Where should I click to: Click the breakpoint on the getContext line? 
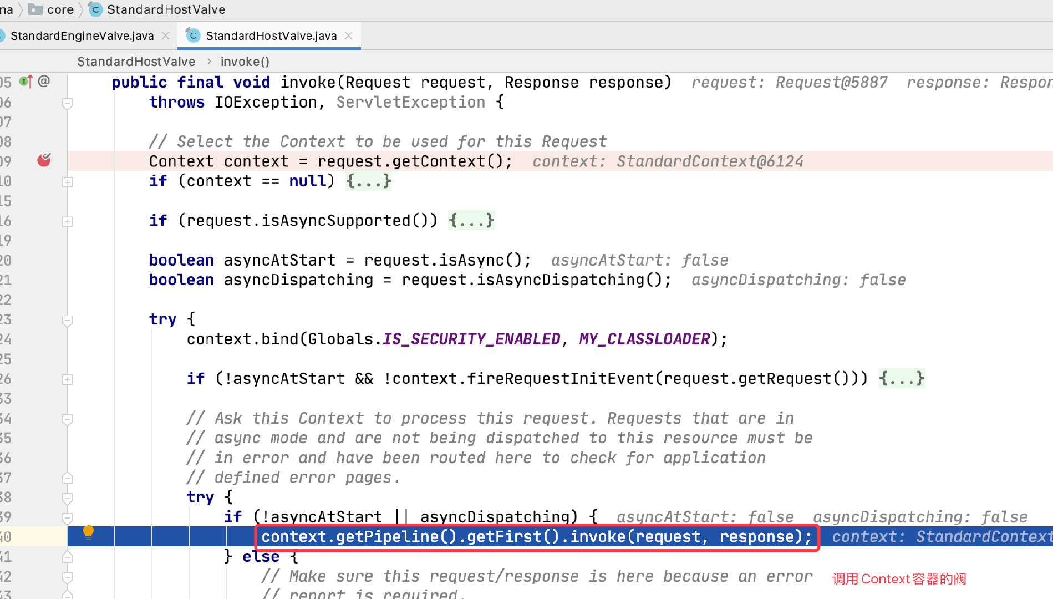(44, 160)
